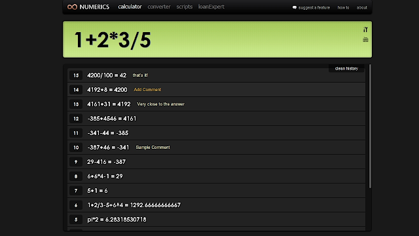The image size is (419, 236).
Task: Click the entry -387+46 = -341
Action: (108, 147)
